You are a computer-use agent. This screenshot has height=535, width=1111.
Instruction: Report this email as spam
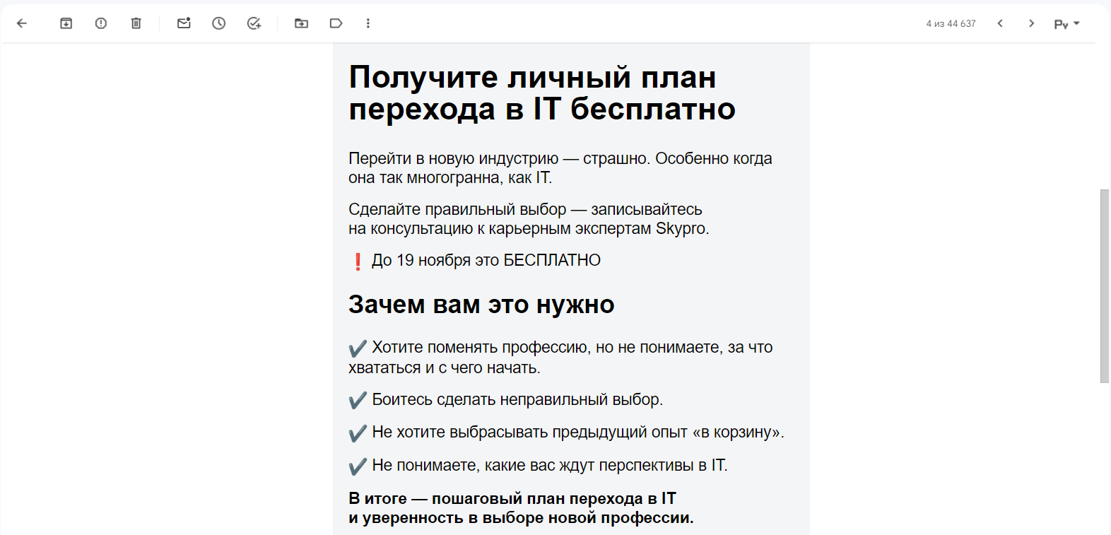pyautogui.click(x=101, y=23)
